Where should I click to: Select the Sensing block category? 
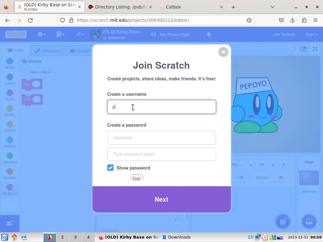click(10, 142)
